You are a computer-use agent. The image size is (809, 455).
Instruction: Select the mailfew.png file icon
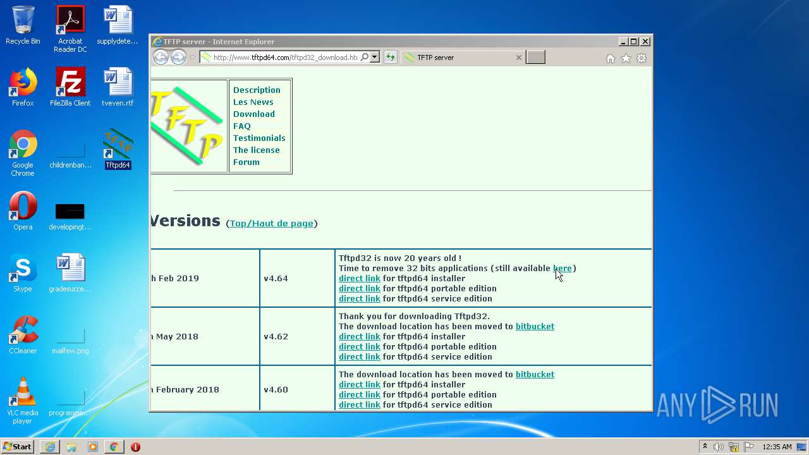point(70,340)
